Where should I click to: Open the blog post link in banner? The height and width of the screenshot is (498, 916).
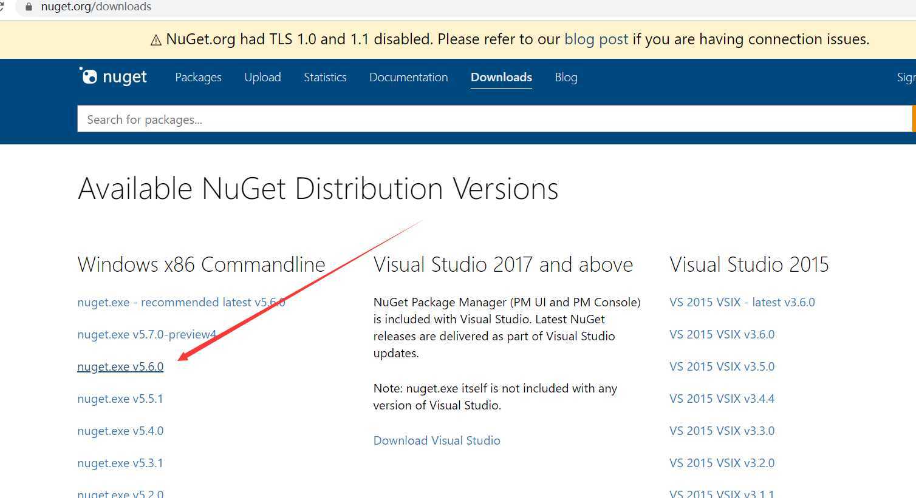coord(596,39)
